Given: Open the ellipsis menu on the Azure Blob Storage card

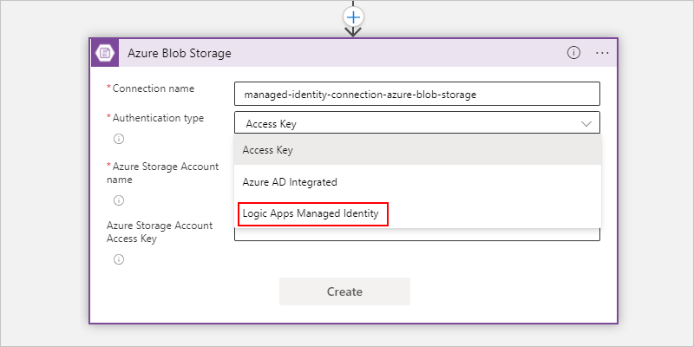Looking at the screenshot, I should pyautogui.click(x=602, y=53).
